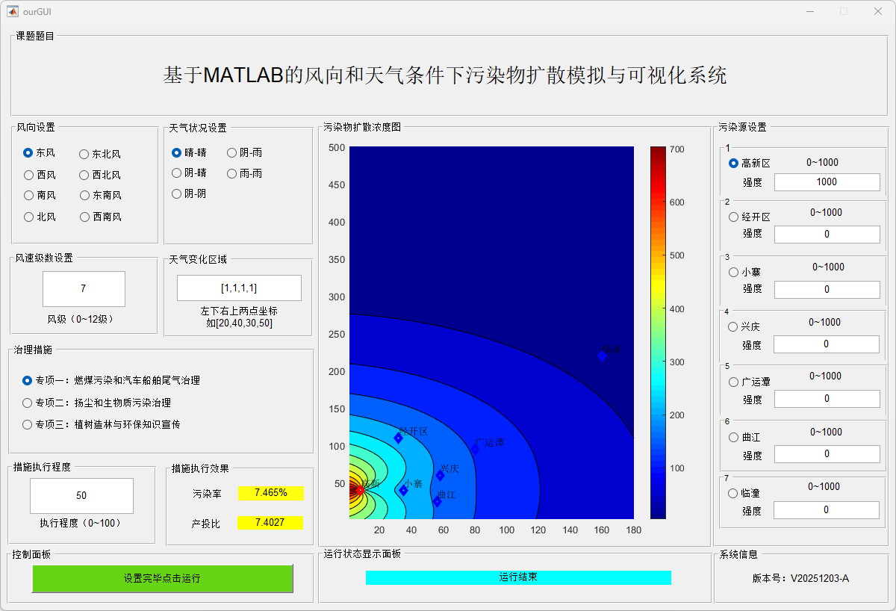Click the concentration colorbar beside the plot
Image resolution: width=896 pixels, height=611 pixels.
658,332
